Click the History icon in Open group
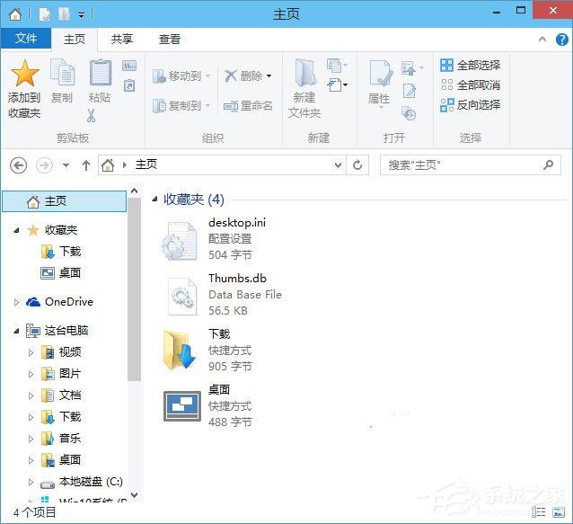 point(409,113)
